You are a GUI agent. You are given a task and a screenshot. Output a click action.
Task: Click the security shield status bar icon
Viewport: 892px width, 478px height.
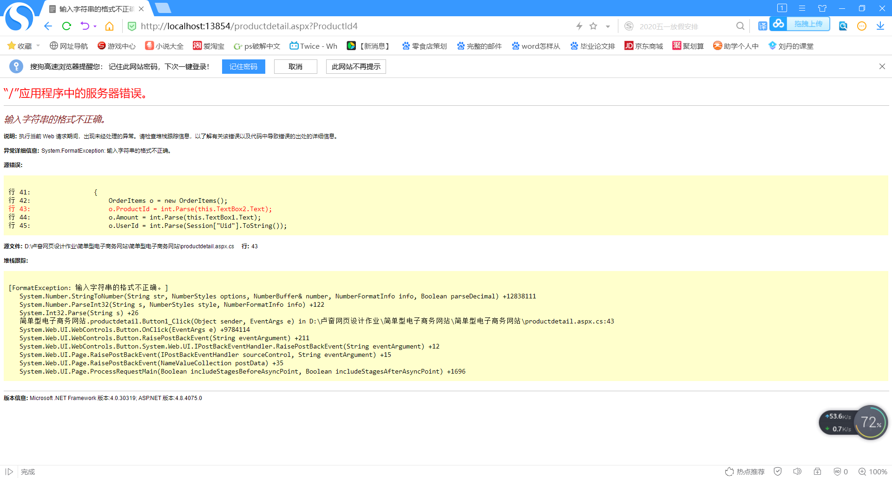778,472
